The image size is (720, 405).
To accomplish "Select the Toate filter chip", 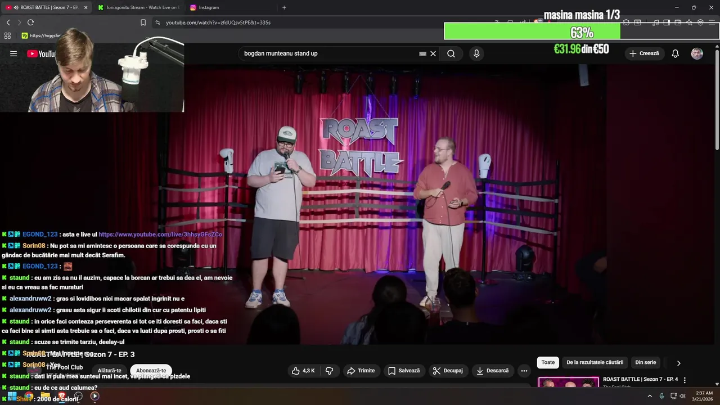I will tap(548, 363).
